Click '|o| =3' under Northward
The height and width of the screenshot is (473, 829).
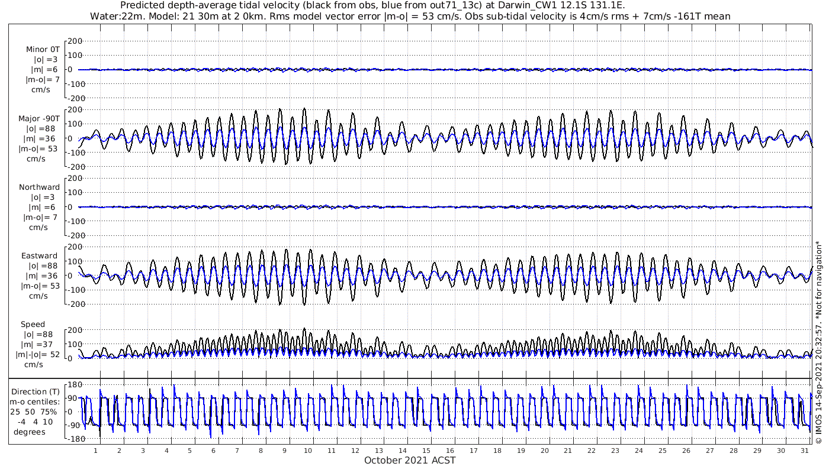click(45, 197)
